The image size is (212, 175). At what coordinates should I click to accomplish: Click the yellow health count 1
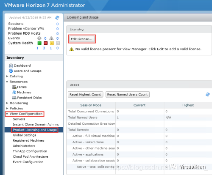click(x=51, y=48)
